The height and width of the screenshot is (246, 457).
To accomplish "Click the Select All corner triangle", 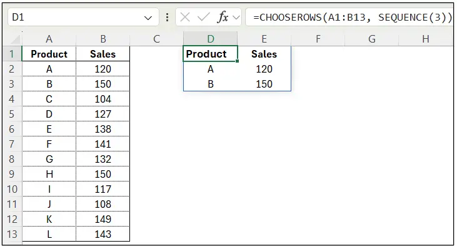I will click(x=15, y=39).
